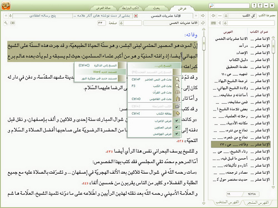Choose 'مستند جديد في مفكرة النور'
278x208 pixels.
coord(100,78)
